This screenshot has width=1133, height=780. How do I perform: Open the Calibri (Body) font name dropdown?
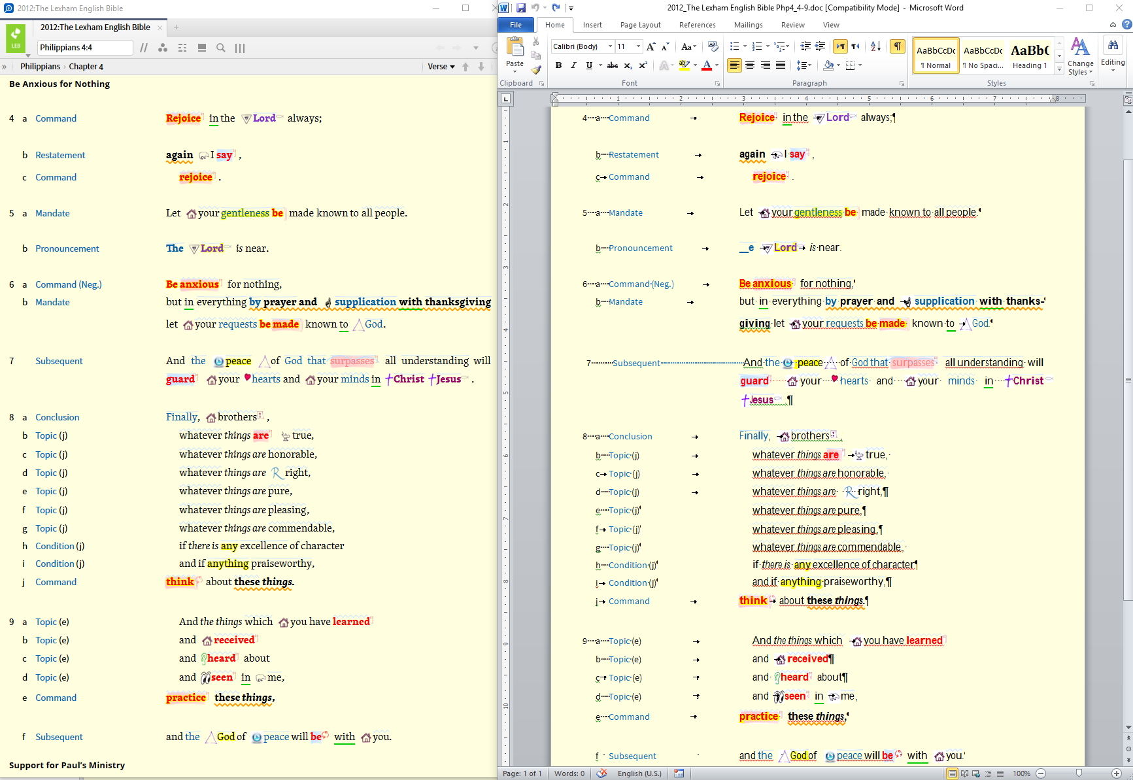610,46
